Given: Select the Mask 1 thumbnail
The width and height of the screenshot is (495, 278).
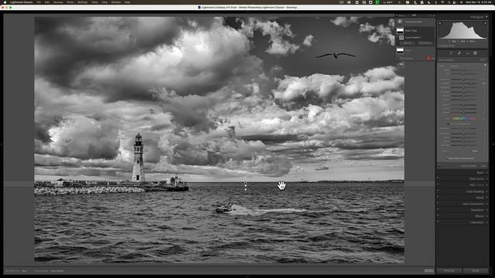Looking at the screenshot, I should click(x=400, y=50).
